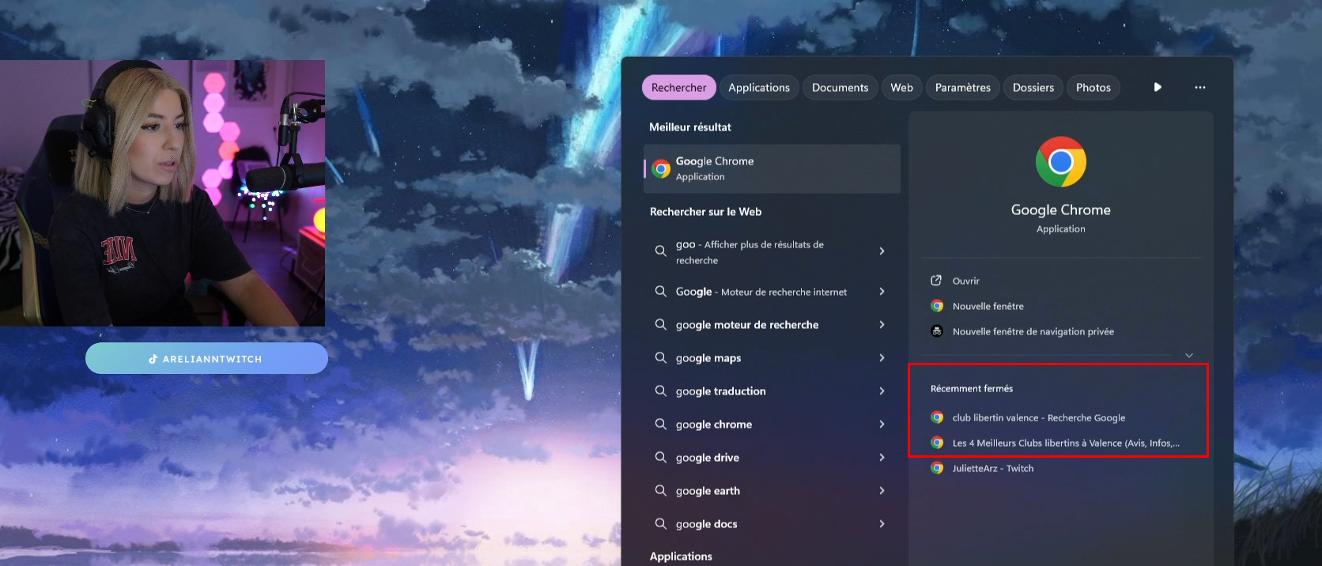Expand chevron for 'google moteur de recherche'

[882, 325]
